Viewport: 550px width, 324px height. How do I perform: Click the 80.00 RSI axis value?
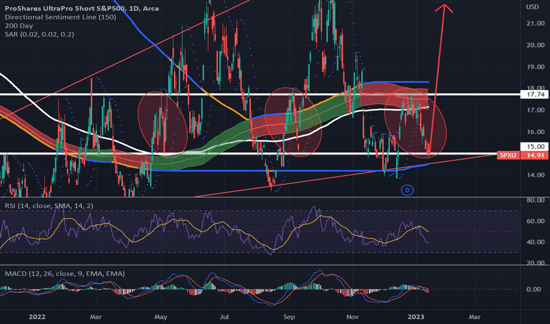(535, 200)
